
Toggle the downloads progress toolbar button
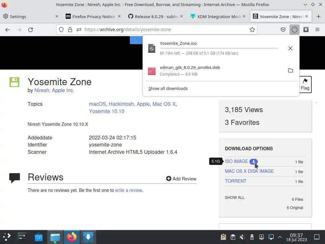pos(294,30)
